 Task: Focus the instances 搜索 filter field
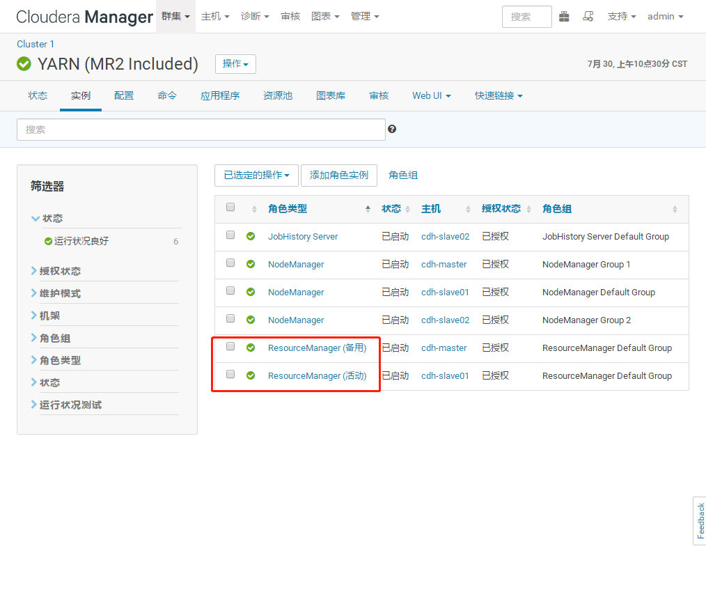(201, 130)
